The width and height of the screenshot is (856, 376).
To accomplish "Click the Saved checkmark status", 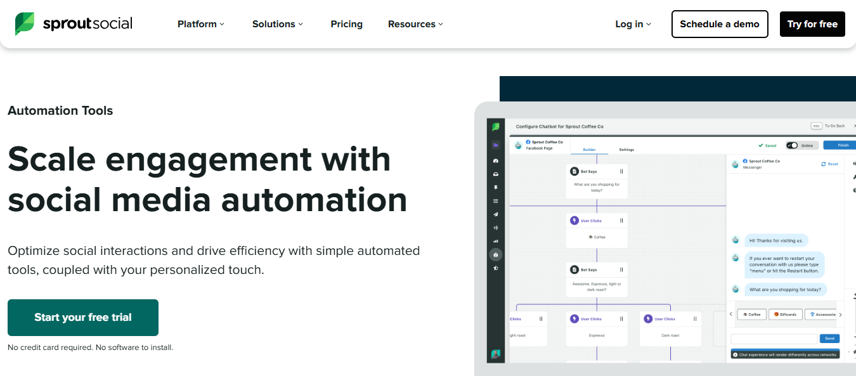I will (767, 145).
